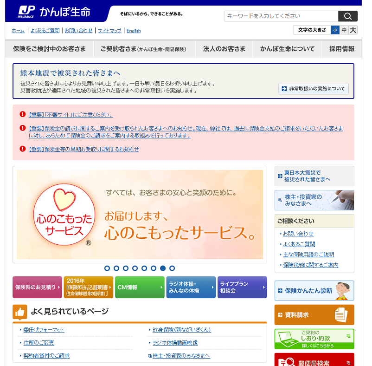Select third carousel dot
Image resolution: width=372 pixels, height=366 pixels.
[x=126, y=268]
